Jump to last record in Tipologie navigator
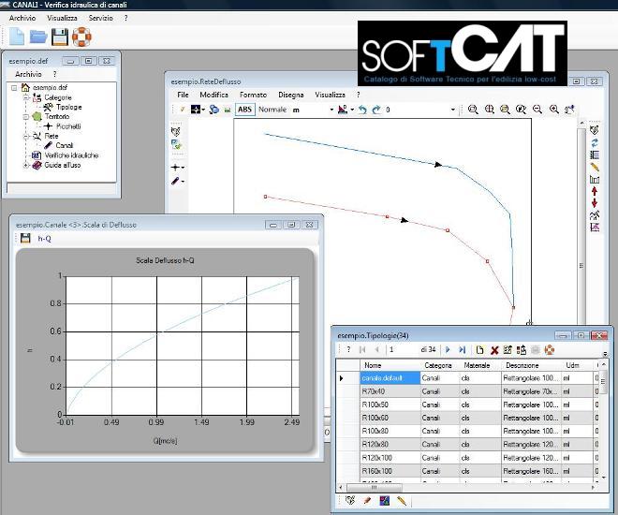Image resolution: width=618 pixels, height=515 pixels. click(462, 349)
